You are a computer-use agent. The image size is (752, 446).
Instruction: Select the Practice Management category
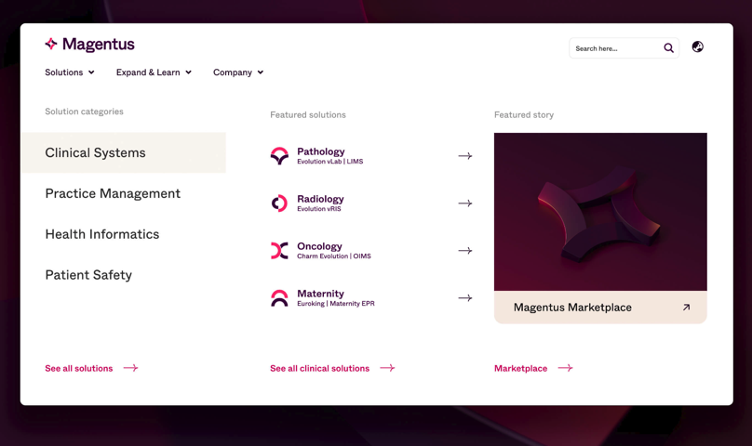pyautogui.click(x=113, y=193)
